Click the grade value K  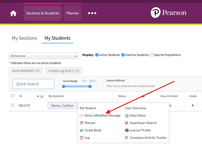[193, 105]
